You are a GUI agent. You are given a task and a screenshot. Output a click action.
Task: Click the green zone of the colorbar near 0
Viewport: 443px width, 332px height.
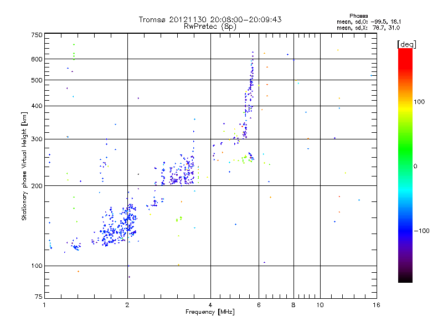pyautogui.click(x=405, y=158)
